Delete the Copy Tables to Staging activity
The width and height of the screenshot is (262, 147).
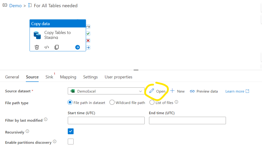(37, 47)
